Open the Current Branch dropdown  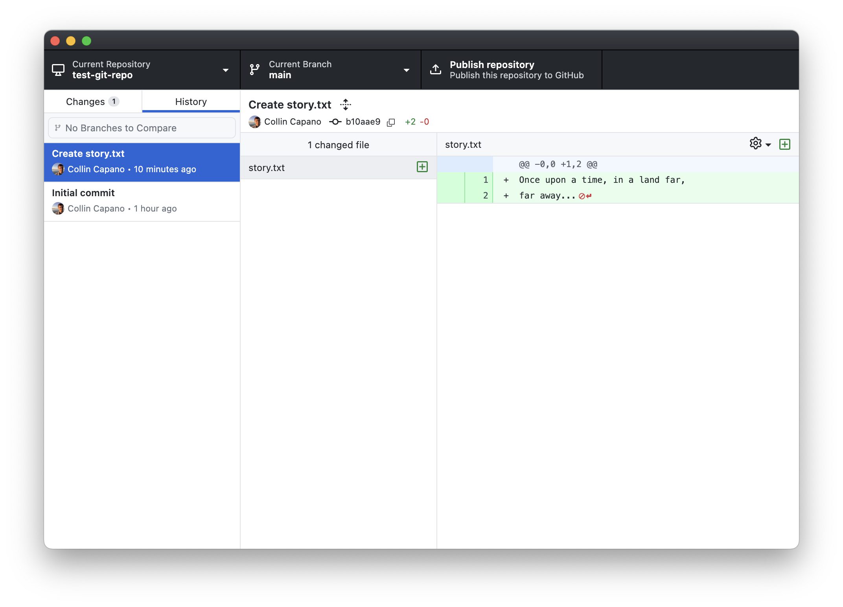331,70
